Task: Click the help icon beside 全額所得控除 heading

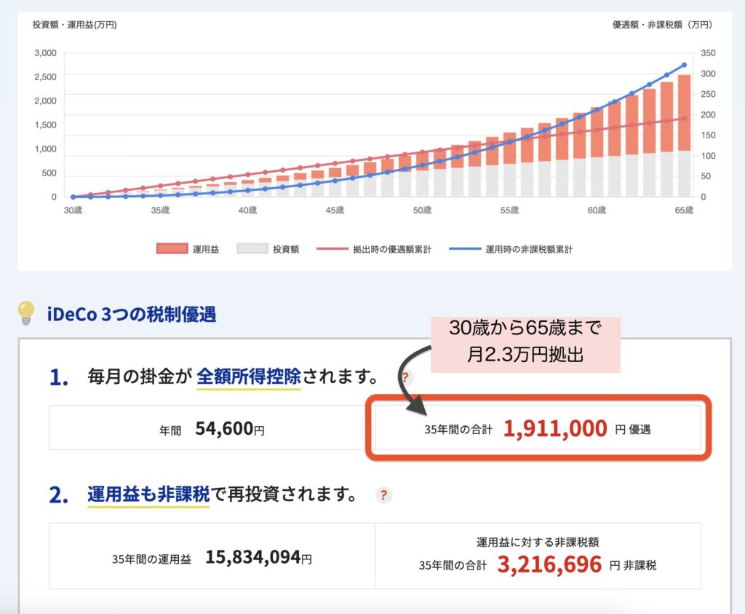Action: coord(405,377)
